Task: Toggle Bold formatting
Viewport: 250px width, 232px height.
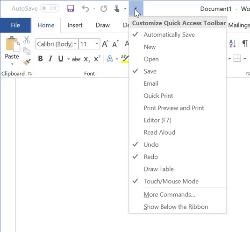Action: click(41, 59)
